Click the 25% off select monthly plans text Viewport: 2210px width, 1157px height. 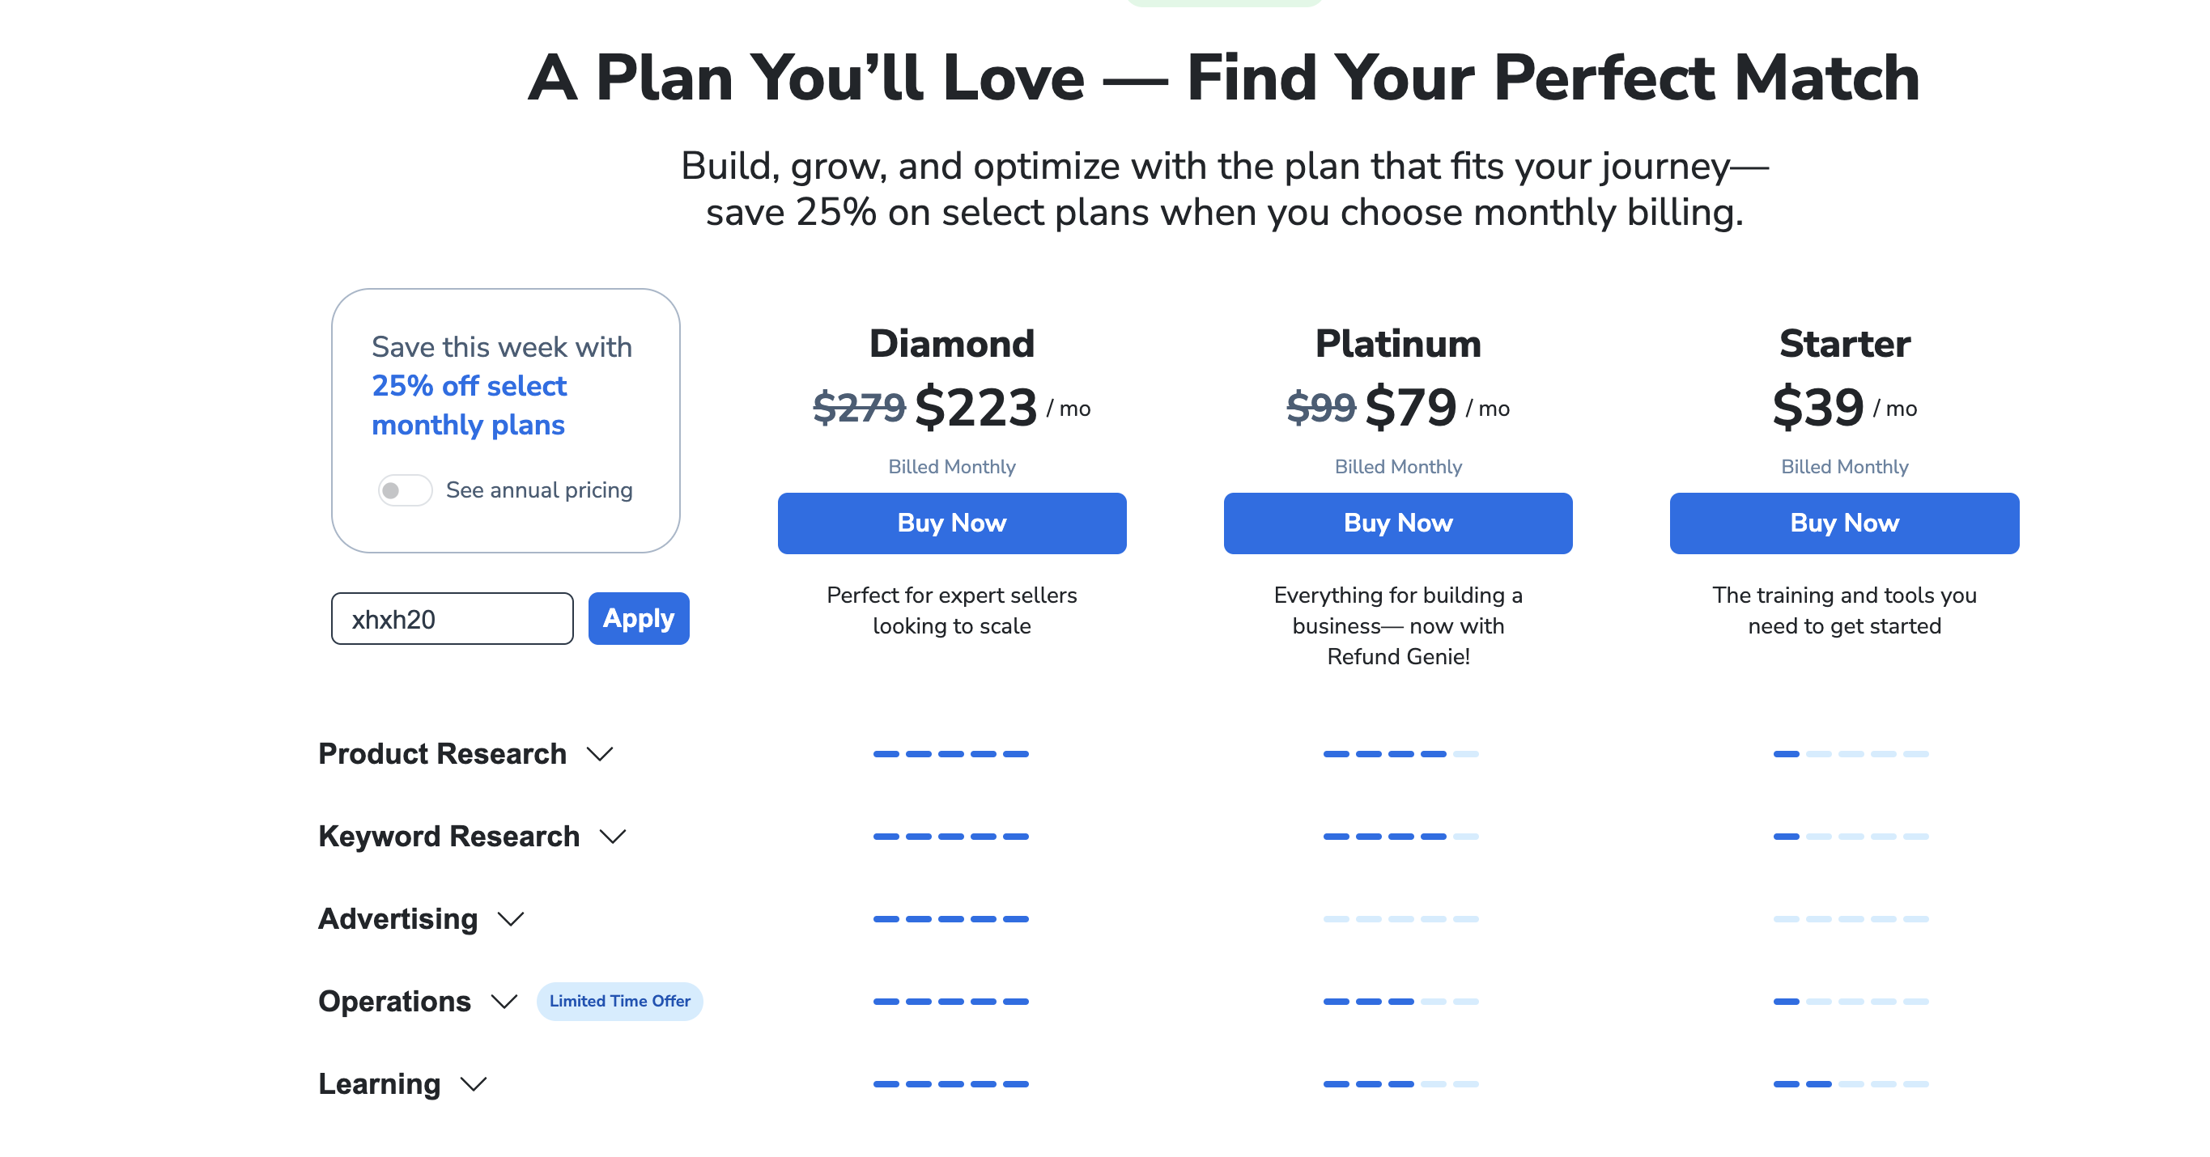pyautogui.click(x=470, y=405)
